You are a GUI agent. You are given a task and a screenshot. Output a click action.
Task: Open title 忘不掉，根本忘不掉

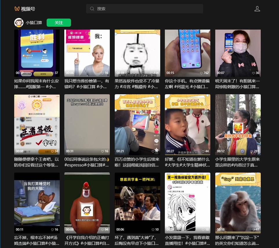pyautogui.click(x=37, y=240)
